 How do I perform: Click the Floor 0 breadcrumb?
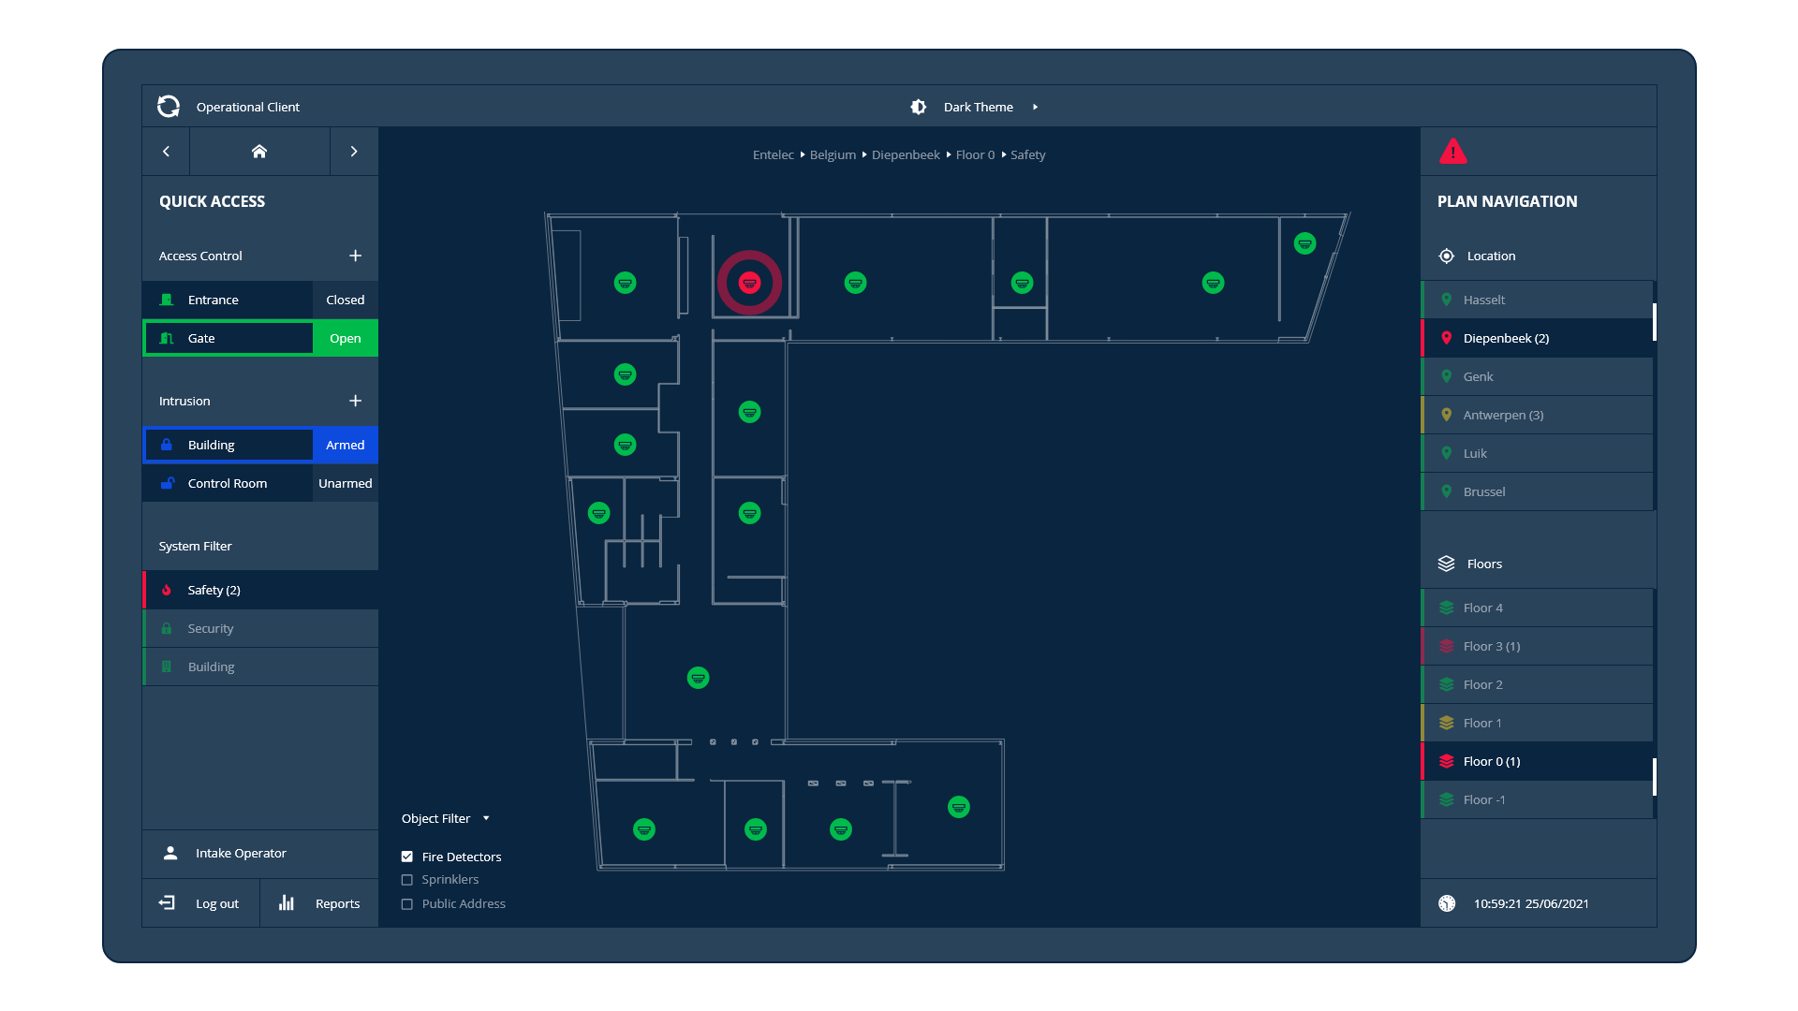[x=975, y=154]
